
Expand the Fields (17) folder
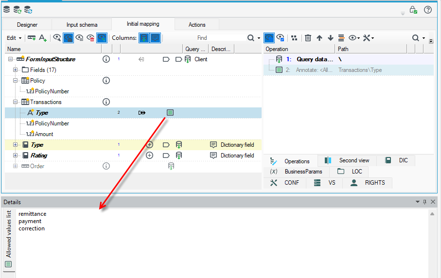coord(16,70)
